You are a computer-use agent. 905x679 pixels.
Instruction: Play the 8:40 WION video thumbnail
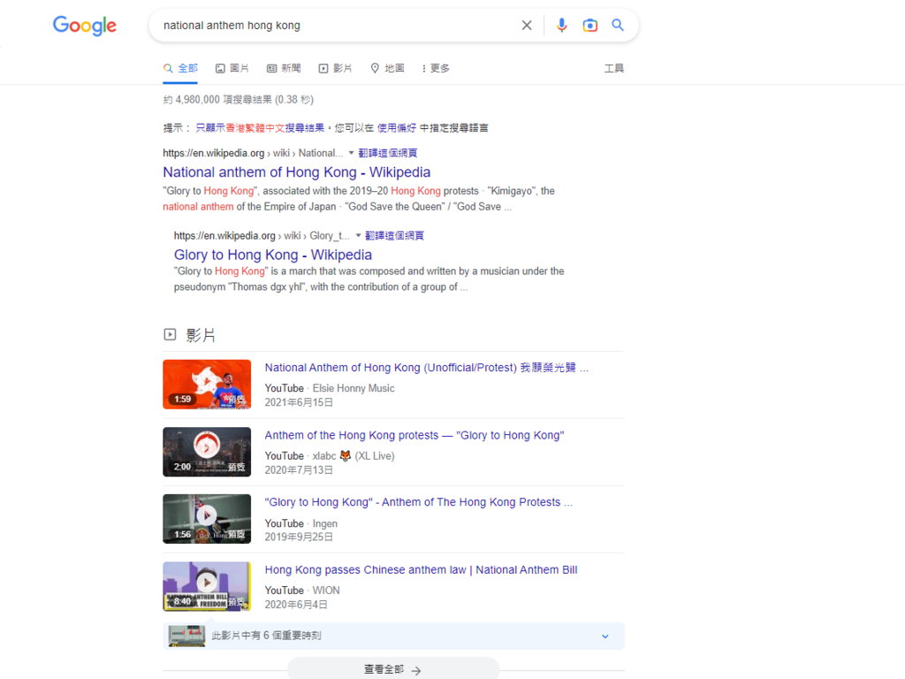(x=207, y=587)
